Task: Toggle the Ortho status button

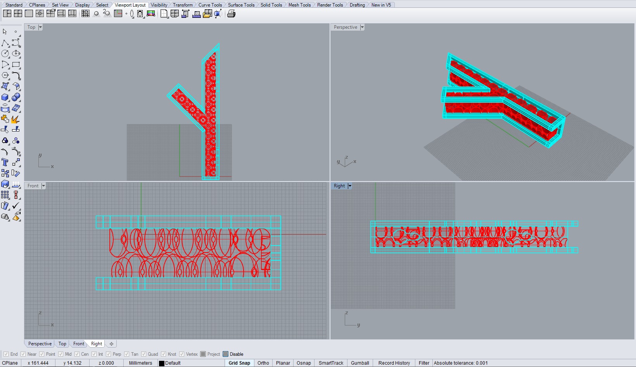Action: point(263,363)
